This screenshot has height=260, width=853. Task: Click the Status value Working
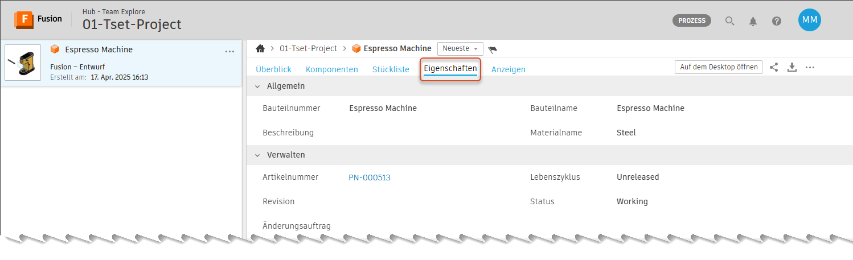pos(632,201)
